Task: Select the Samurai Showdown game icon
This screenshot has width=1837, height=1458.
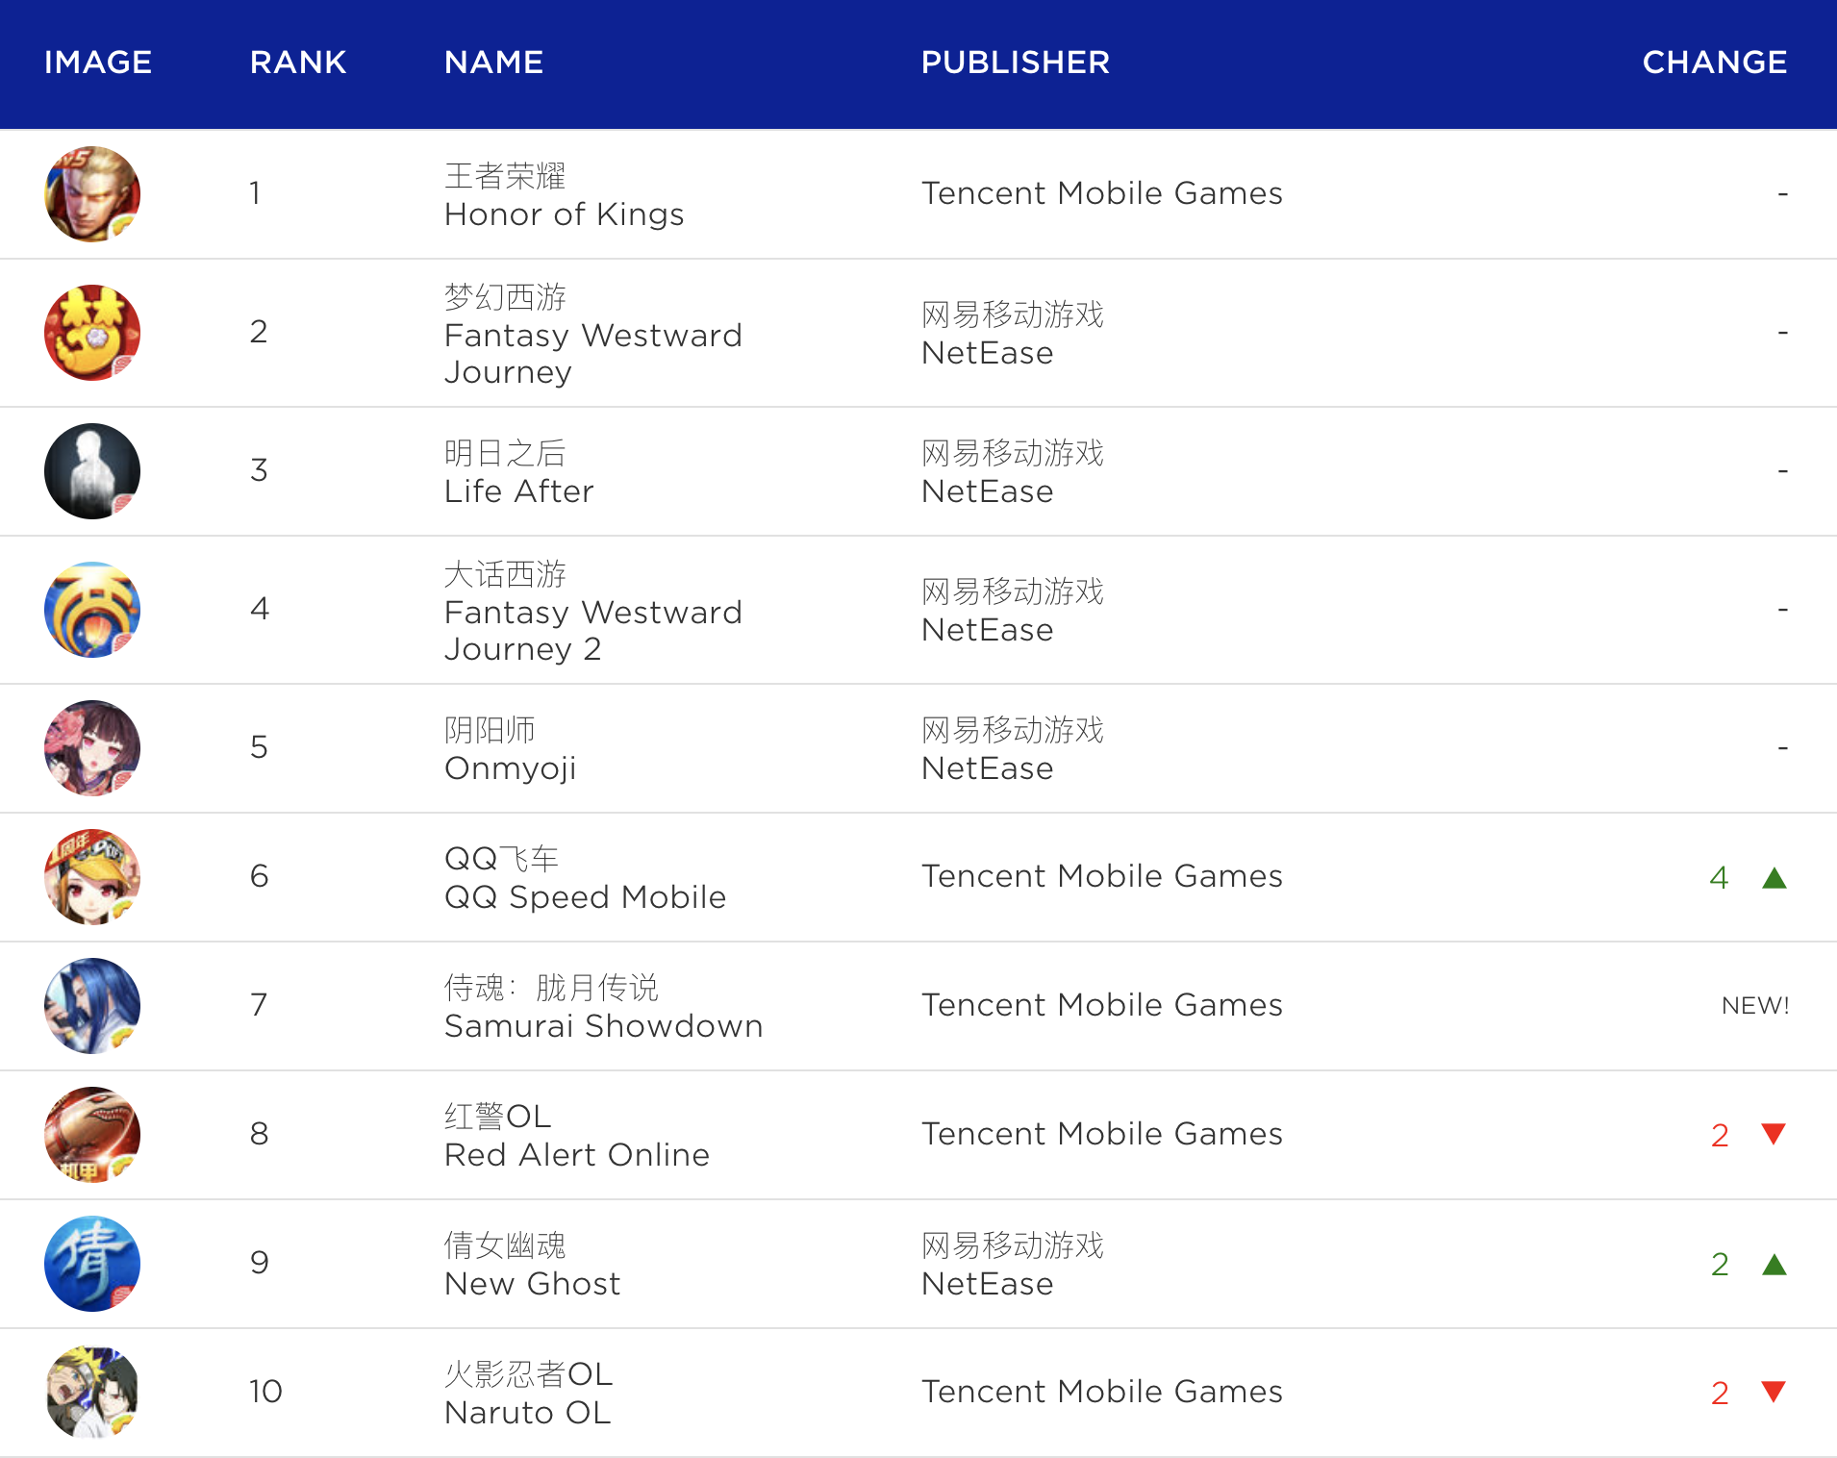Action: point(92,1006)
